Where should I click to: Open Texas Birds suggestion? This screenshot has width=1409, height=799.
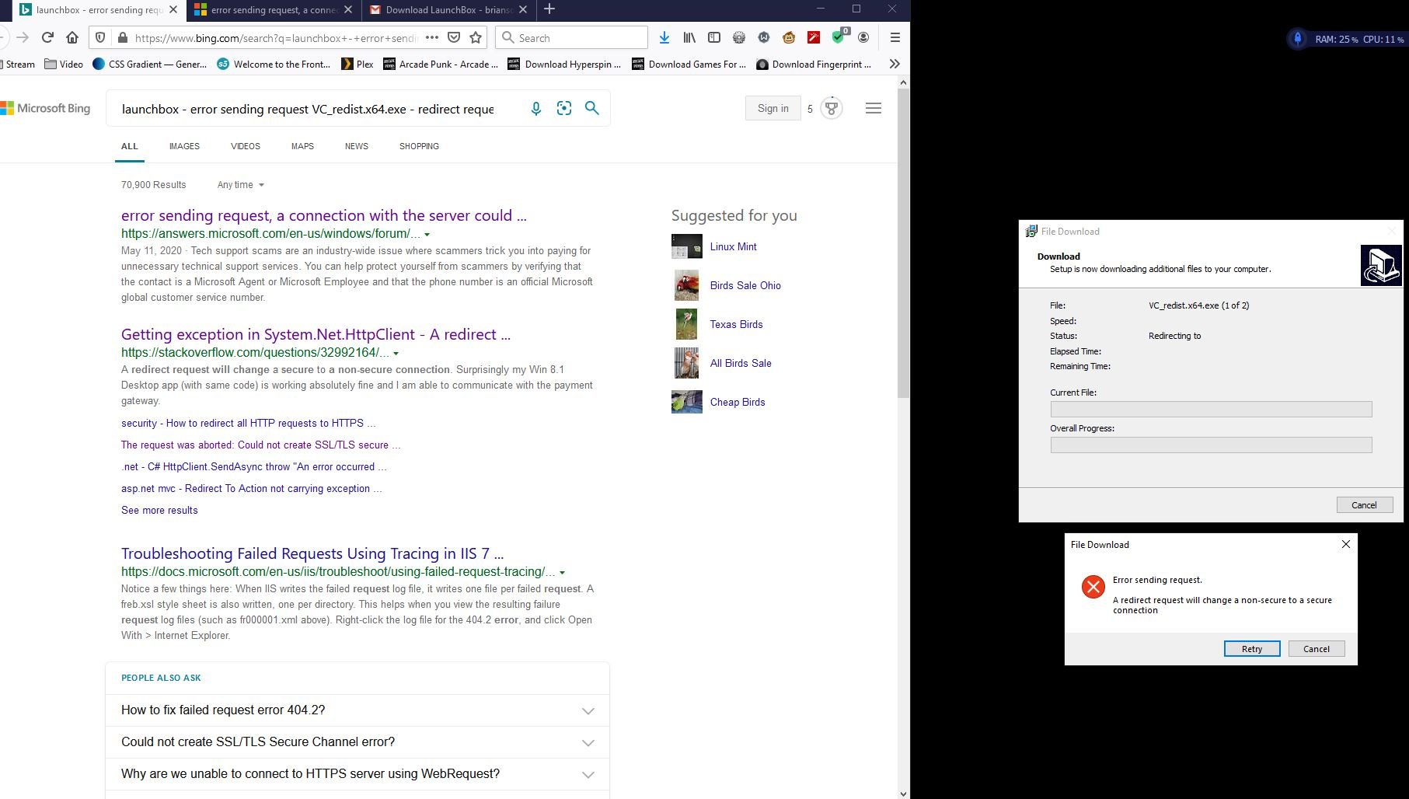[x=736, y=325]
